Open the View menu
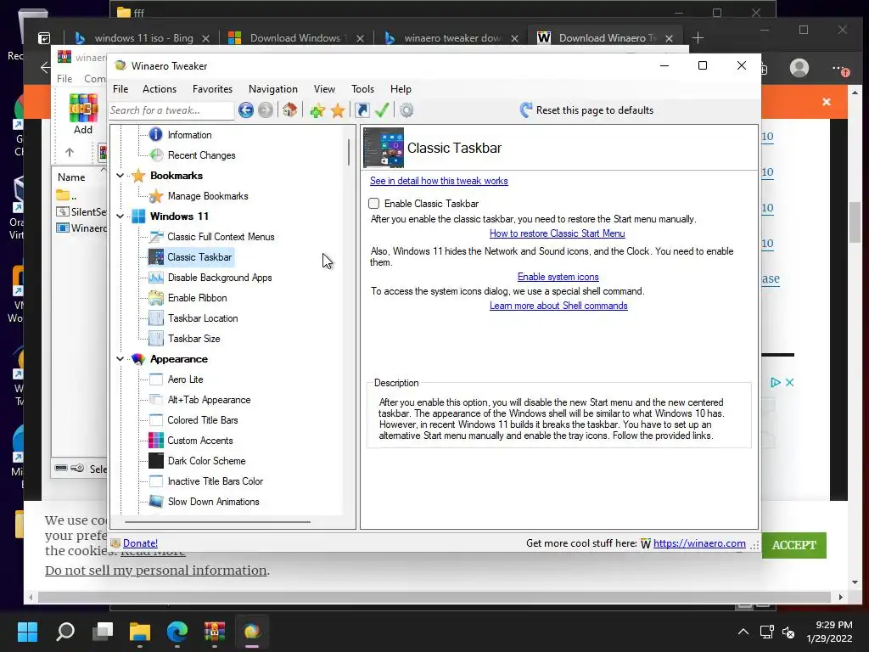 point(324,88)
